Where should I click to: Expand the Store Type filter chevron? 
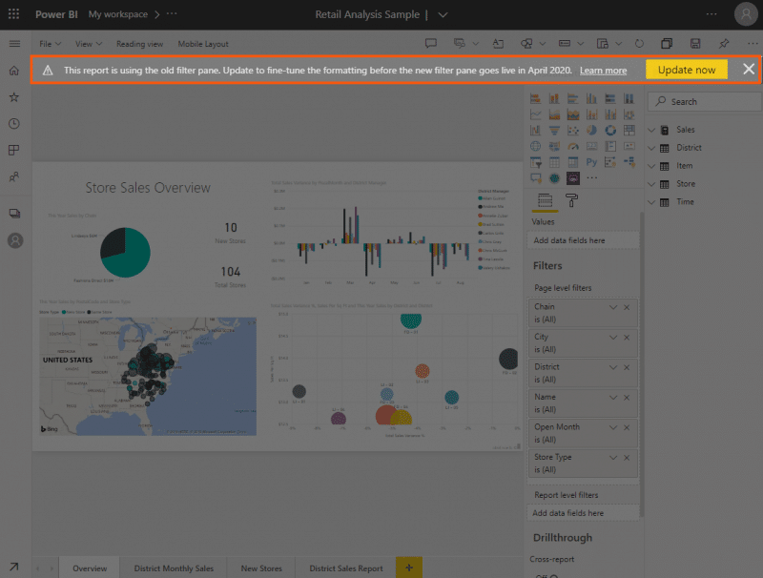click(x=613, y=457)
